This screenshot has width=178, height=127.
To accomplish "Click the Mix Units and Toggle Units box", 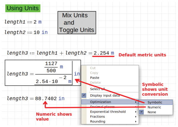I will pos(77,23).
